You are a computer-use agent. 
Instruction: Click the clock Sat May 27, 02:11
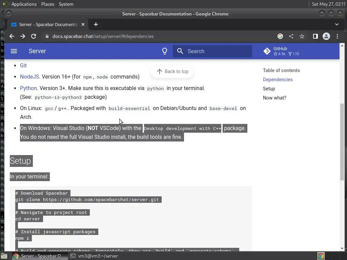(x=328, y=4)
